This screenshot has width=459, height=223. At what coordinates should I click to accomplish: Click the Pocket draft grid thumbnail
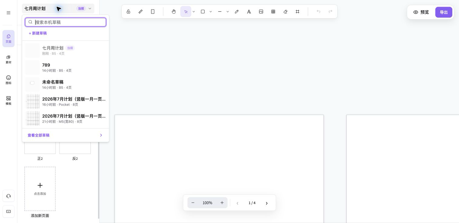tap(32, 101)
